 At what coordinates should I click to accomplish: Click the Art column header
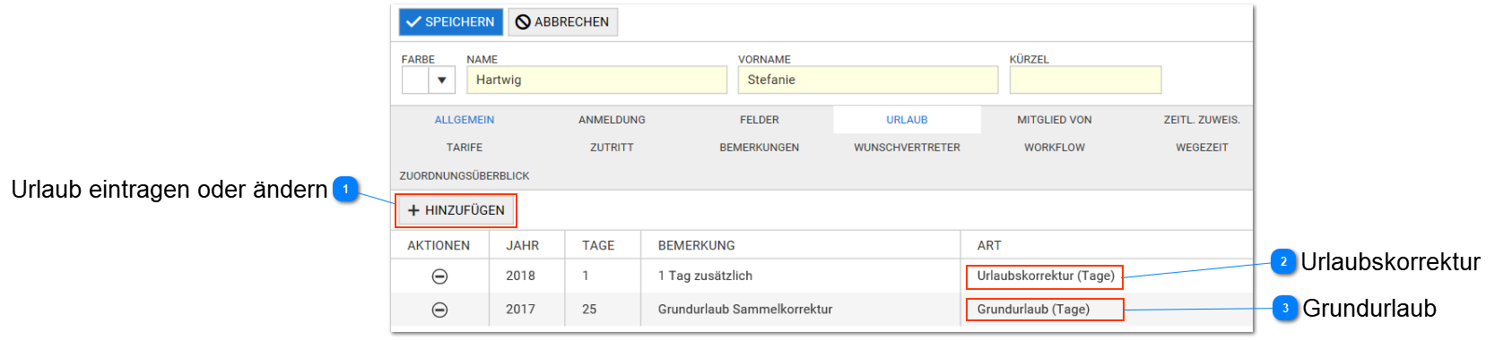[989, 245]
